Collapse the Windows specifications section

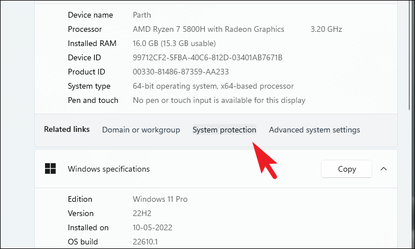tap(384, 169)
